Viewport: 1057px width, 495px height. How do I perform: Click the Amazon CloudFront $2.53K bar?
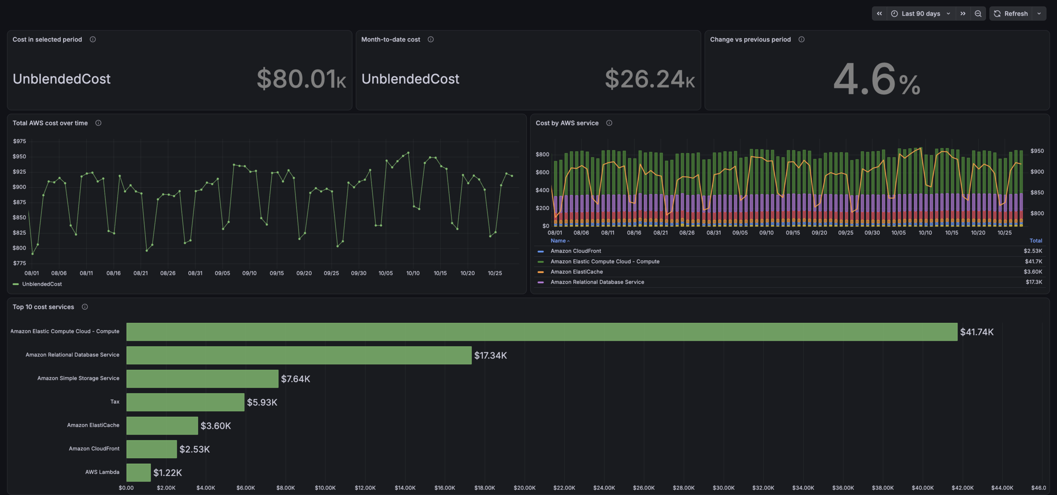pos(152,449)
